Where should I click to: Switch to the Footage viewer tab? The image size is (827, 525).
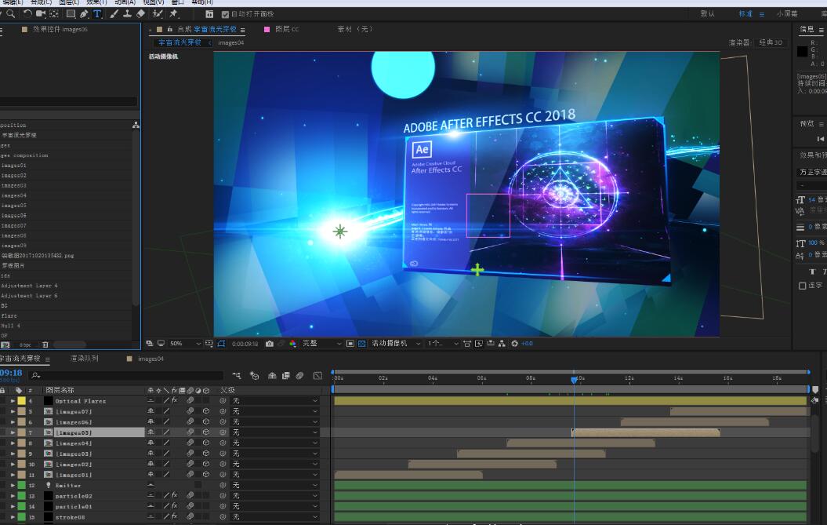coord(355,30)
